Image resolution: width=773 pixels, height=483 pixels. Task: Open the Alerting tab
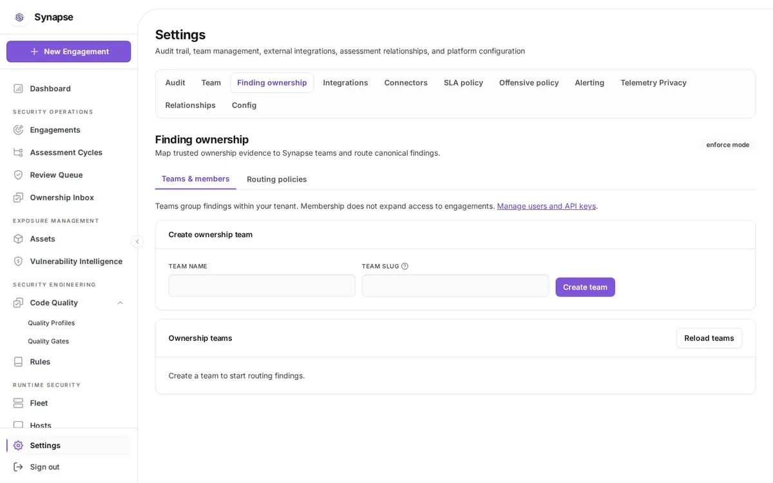pyautogui.click(x=589, y=82)
